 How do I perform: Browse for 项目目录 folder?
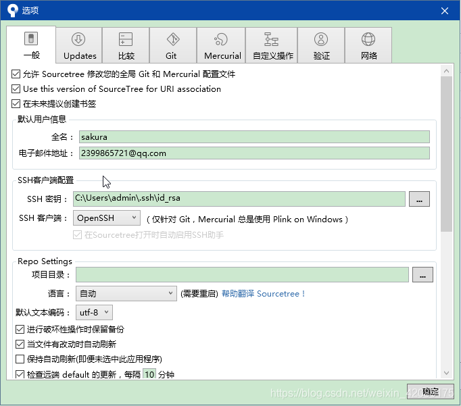tap(422, 275)
